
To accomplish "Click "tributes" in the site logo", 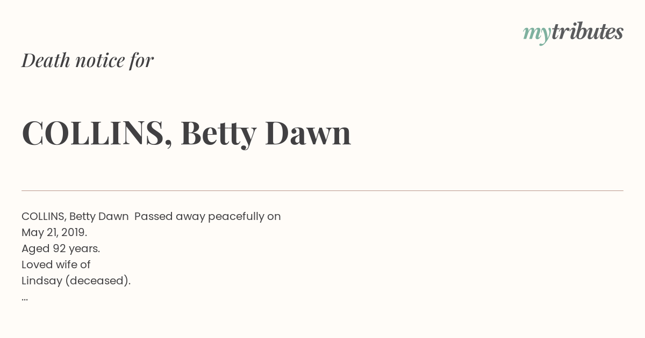I will point(587,32).
